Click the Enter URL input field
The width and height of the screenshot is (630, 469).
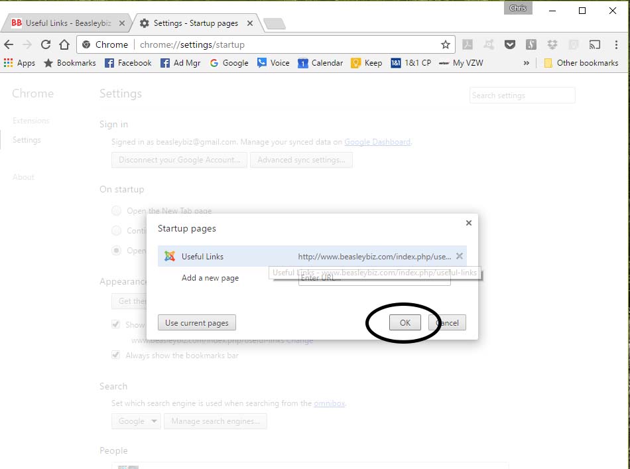click(374, 278)
